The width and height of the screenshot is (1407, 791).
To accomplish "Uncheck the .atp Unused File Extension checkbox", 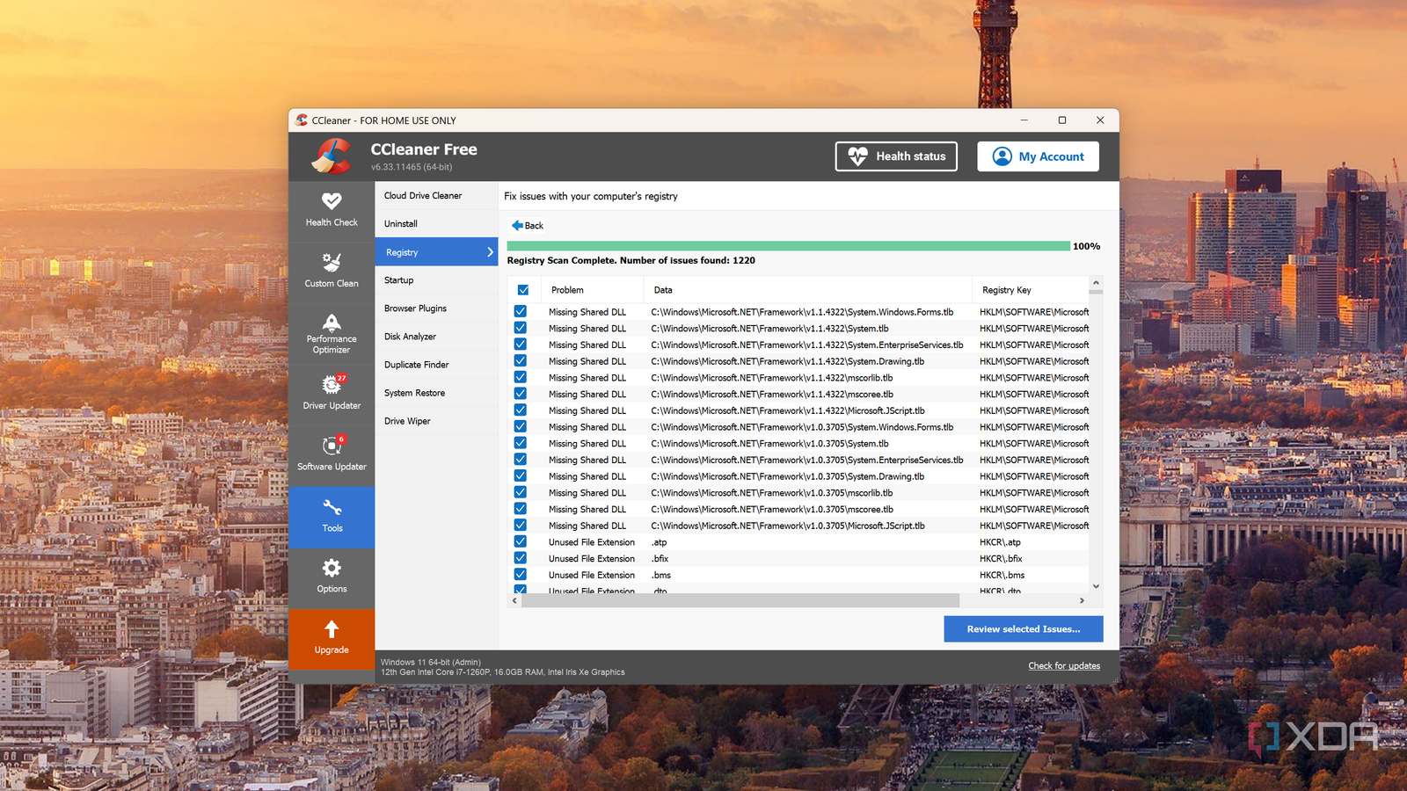I will pyautogui.click(x=521, y=541).
